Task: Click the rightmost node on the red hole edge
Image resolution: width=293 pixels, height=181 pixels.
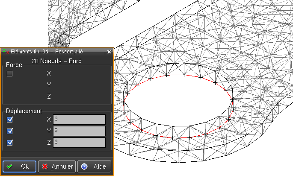Action: click(x=233, y=99)
